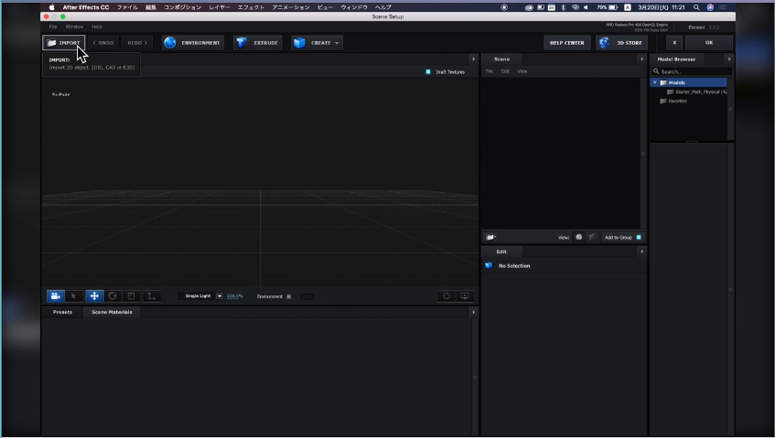The height and width of the screenshot is (438, 775).
Task: Switch to the Presets tab
Action: coord(62,312)
